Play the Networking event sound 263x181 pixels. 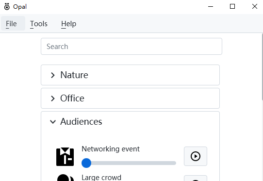[196, 156]
